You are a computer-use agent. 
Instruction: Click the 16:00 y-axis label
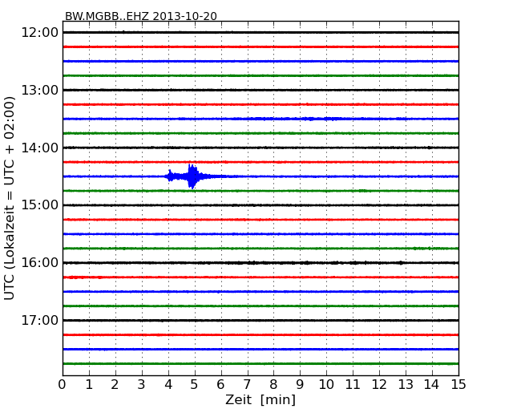click(x=39, y=263)
